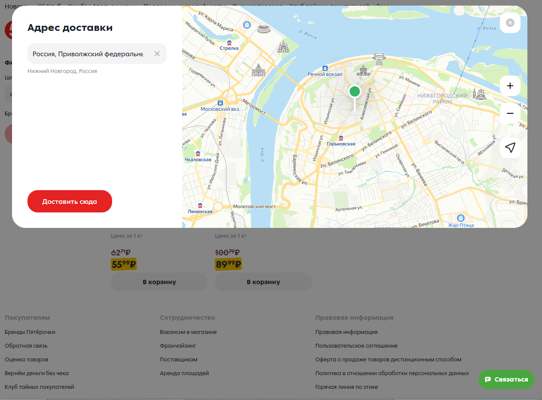The width and height of the screenshot is (542, 400).
Task: Open the Аренда площадей link
Action: tap(185, 373)
